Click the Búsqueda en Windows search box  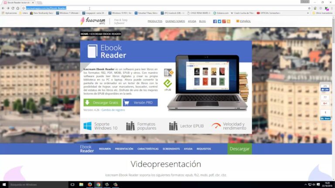click(38, 185)
